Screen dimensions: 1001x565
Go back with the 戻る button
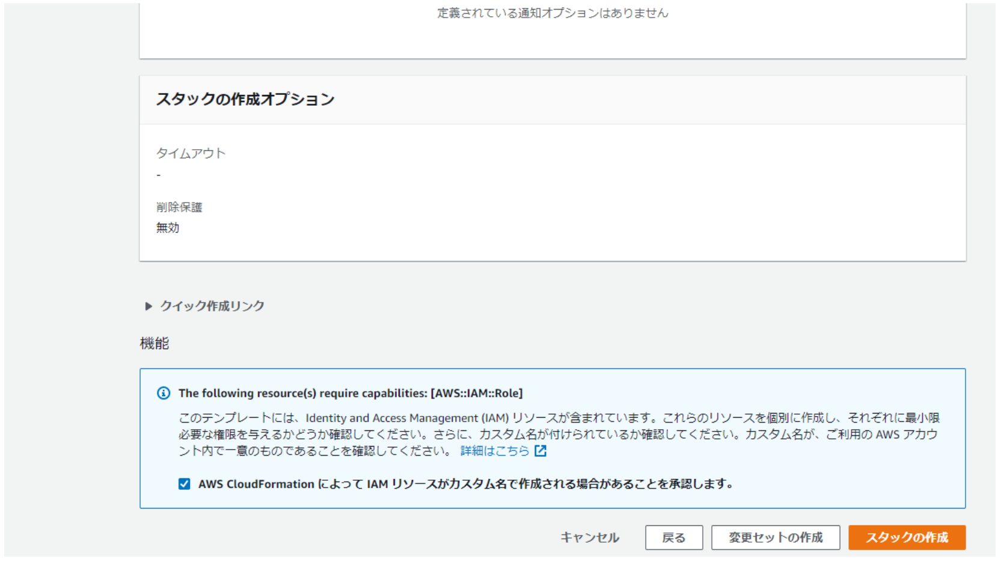[674, 537]
